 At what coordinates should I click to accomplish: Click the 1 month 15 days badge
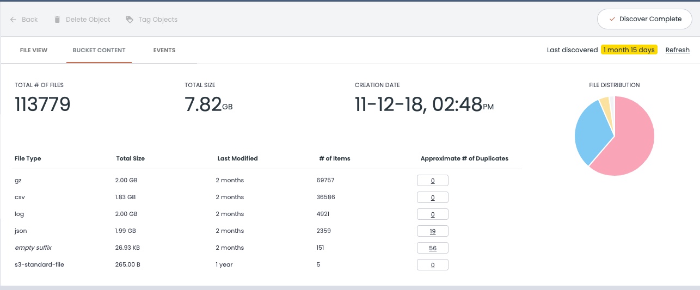pyautogui.click(x=629, y=50)
